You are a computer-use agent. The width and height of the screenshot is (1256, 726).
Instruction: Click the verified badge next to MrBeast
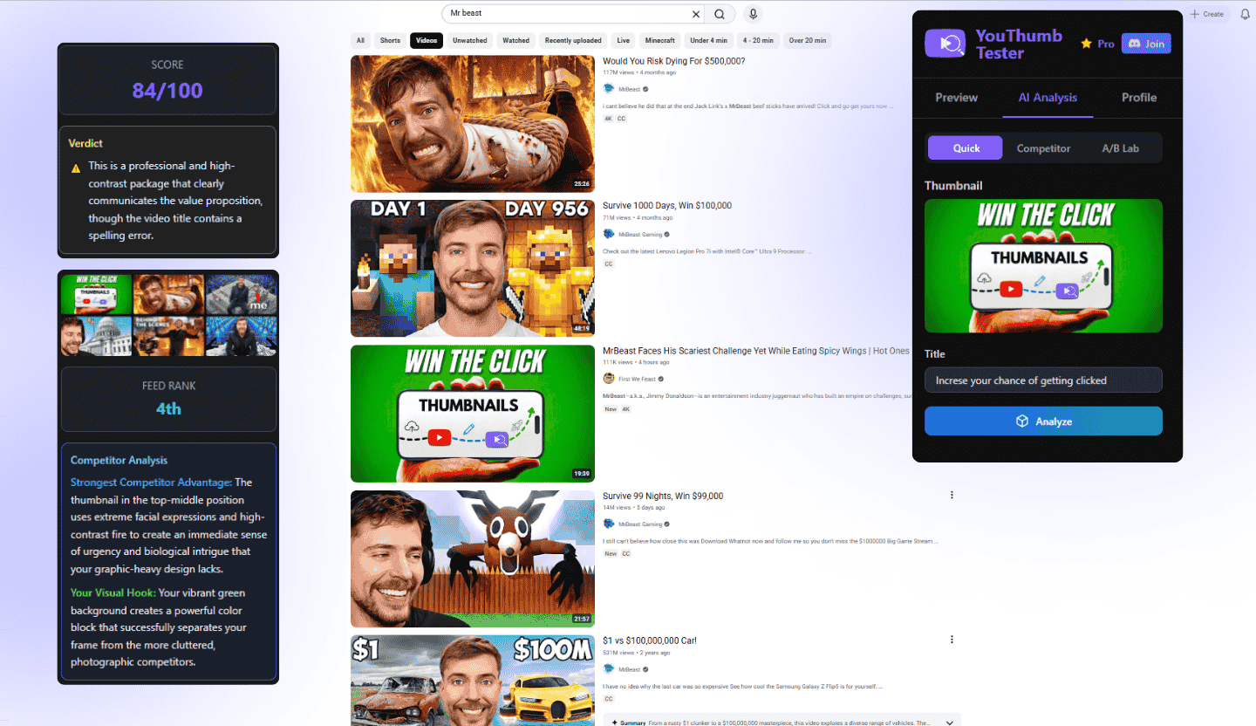pos(645,87)
